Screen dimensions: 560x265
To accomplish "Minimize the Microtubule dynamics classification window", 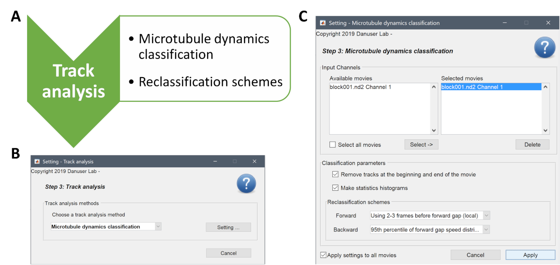I will click(505, 23).
